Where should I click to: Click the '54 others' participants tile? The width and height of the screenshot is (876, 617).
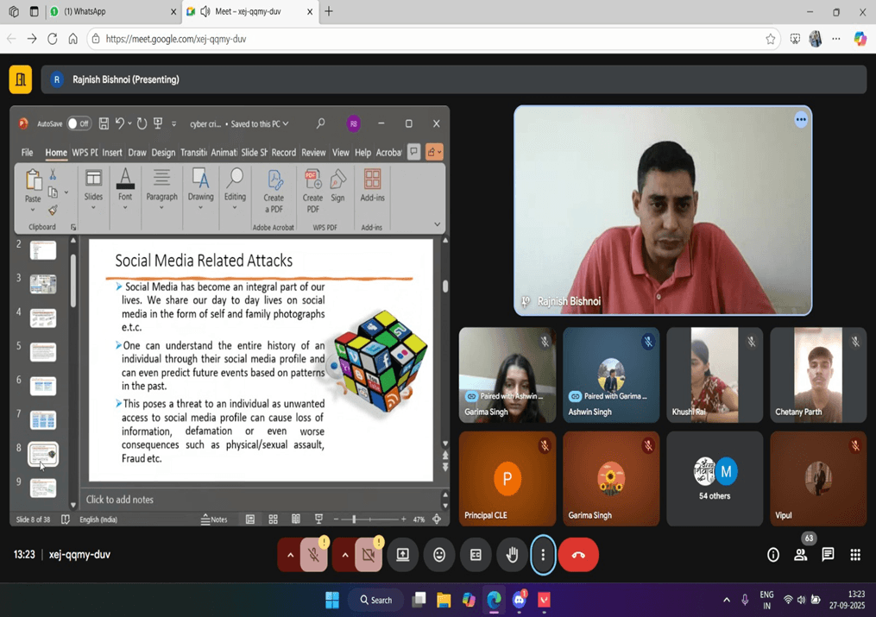pos(715,478)
